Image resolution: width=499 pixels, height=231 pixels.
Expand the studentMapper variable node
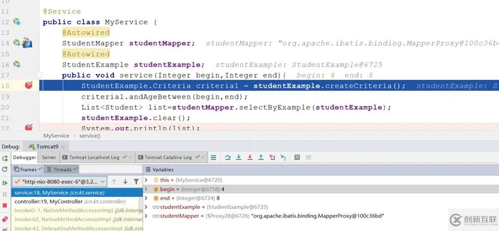(146, 216)
